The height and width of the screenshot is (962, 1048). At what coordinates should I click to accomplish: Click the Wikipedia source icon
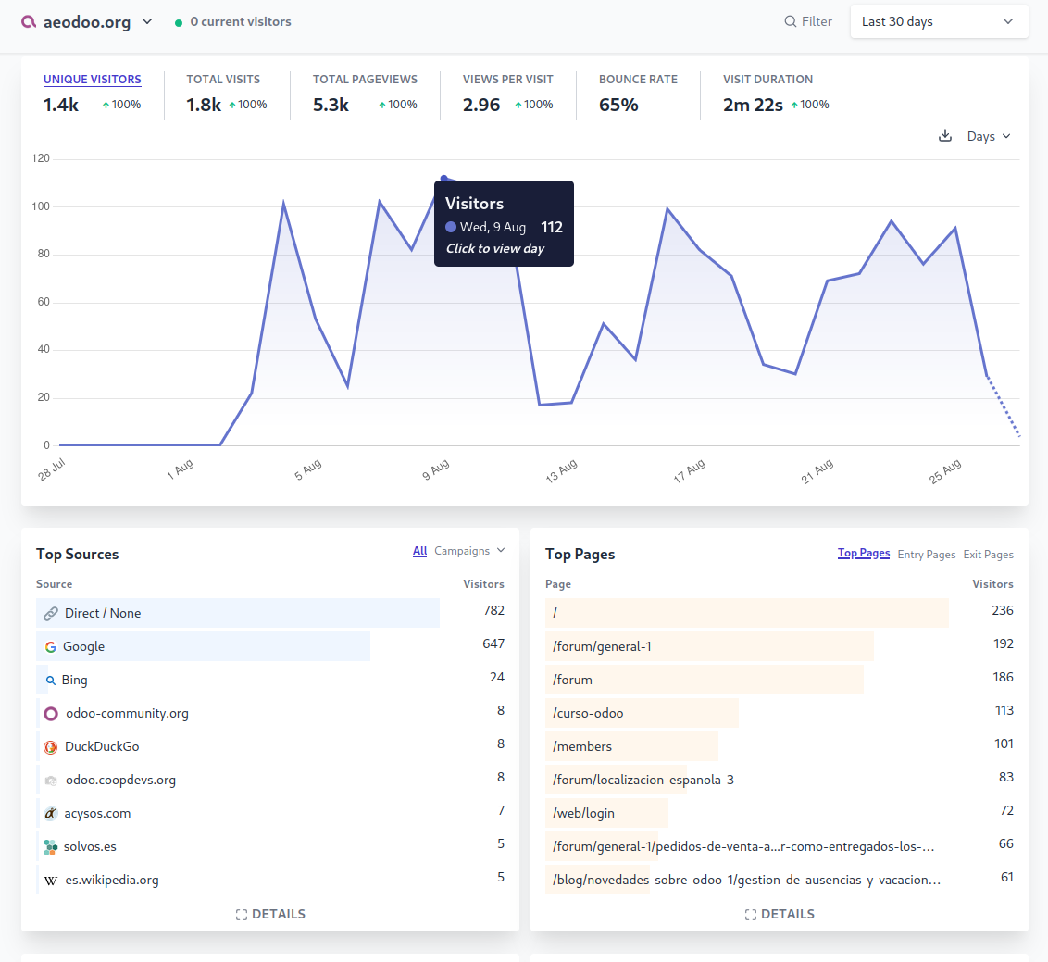coord(51,881)
